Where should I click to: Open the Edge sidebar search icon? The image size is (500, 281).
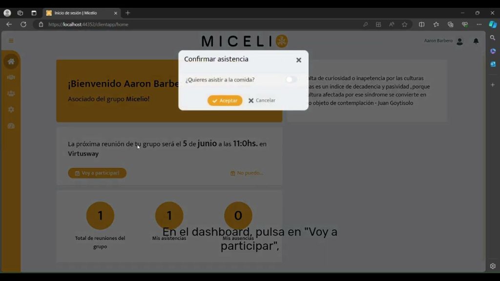[x=493, y=38]
